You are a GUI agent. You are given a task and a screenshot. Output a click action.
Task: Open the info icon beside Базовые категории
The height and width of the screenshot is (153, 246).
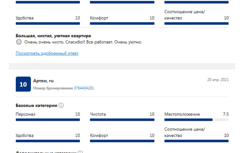pos(61,106)
